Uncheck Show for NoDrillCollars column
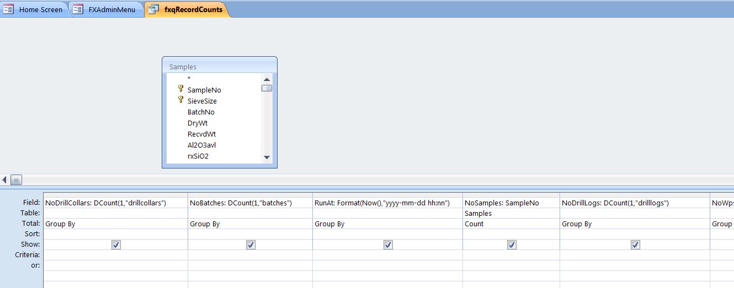Image resolution: width=734 pixels, height=288 pixels. pos(116,244)
